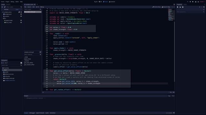Create new resource in Inspector
This screenshot has width=206, height=115.
[x=177, y=7]
